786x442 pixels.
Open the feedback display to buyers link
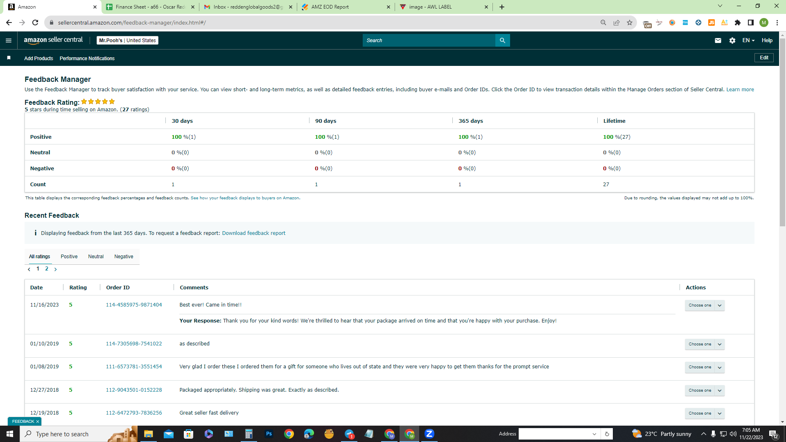coord(245,198)
